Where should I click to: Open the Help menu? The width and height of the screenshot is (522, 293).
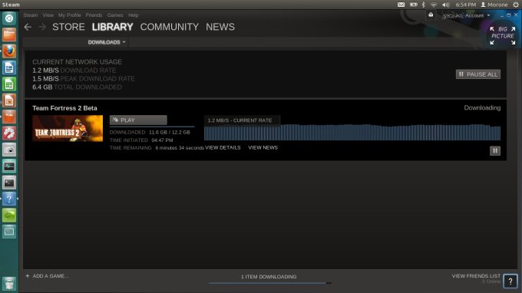click(133, 15)
